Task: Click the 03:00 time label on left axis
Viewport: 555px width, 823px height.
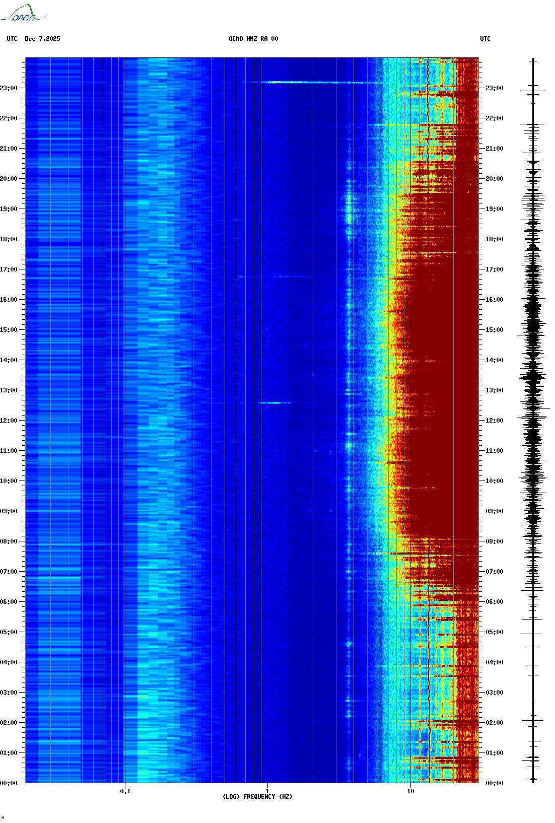Action: [x=9, y=693]
